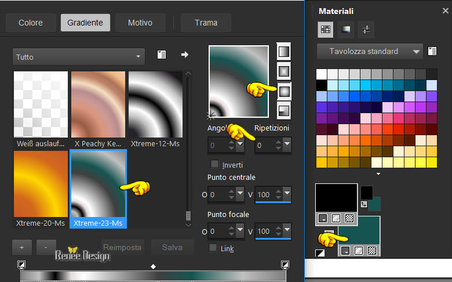
Task: Click the plus button to add gradient
Action: (22, 247)
